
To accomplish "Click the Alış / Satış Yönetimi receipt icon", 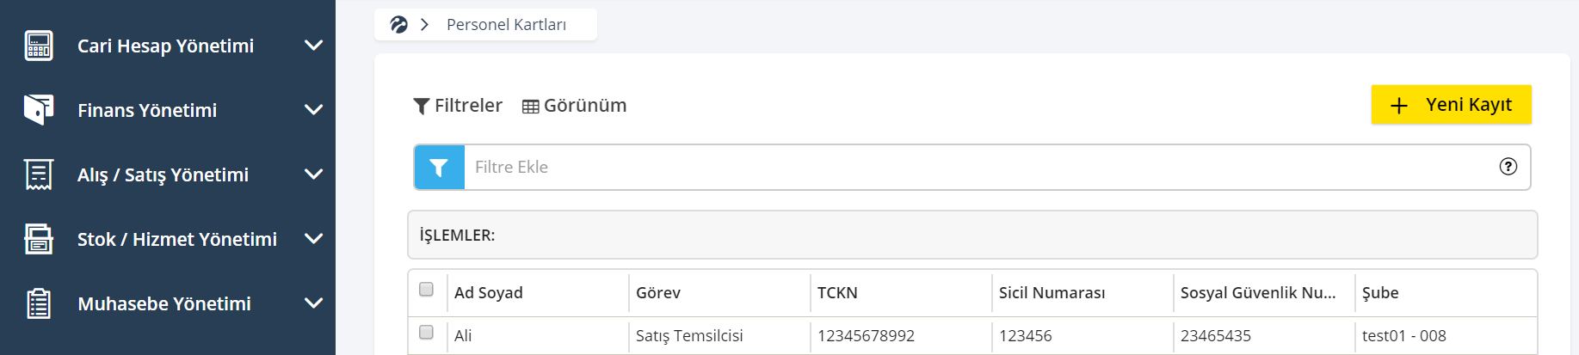I will tap(39, 174).
